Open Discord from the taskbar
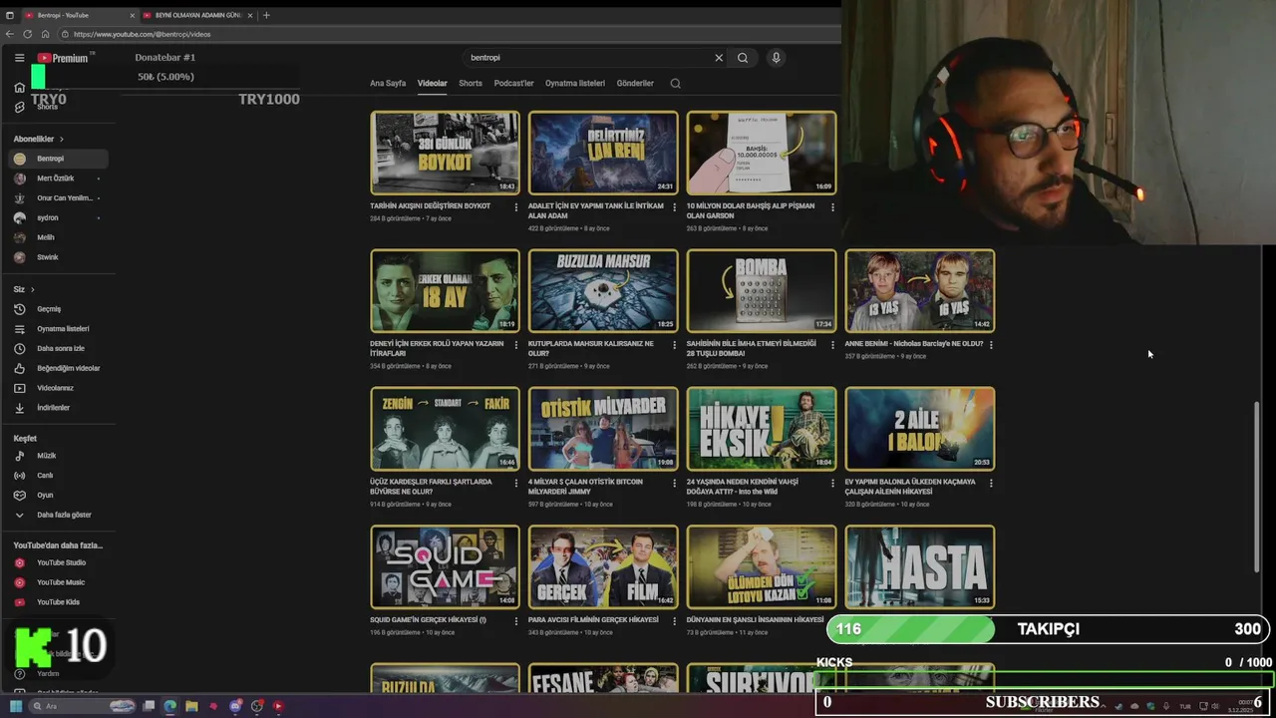The width and height of the screenshot is (1276, 718). [x=235, y=706]
